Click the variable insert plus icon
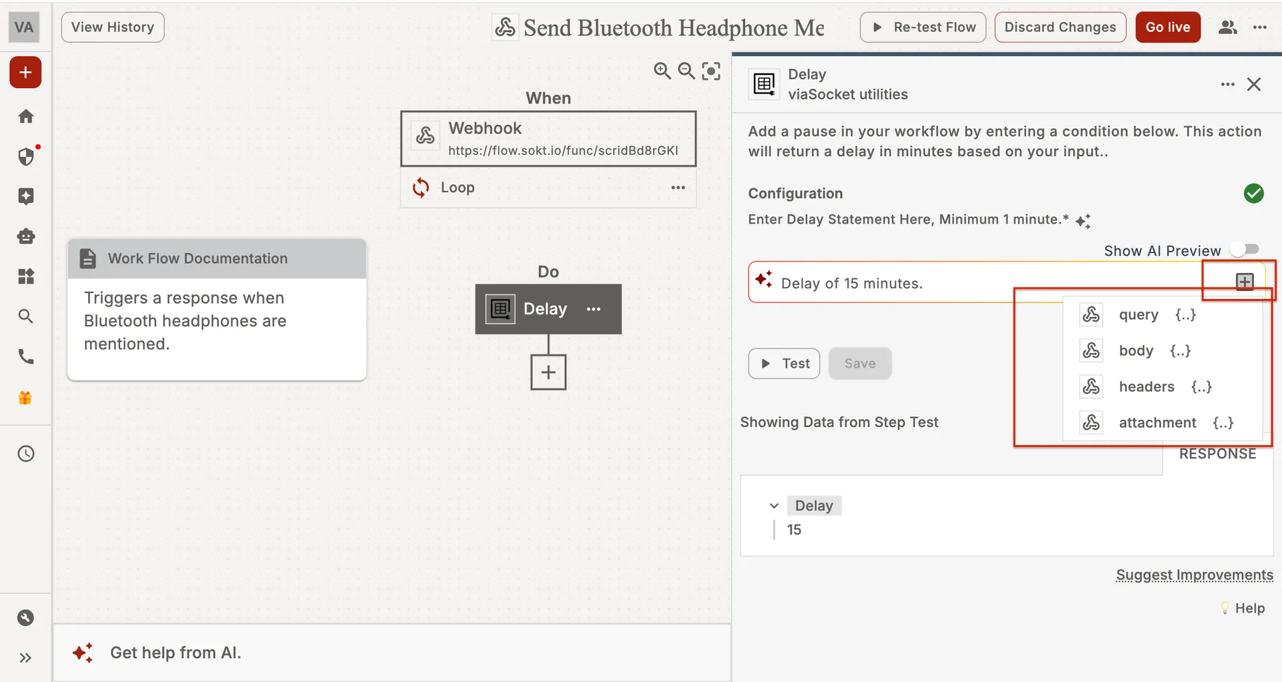 pyautogui.click(x=1245, y=282)
